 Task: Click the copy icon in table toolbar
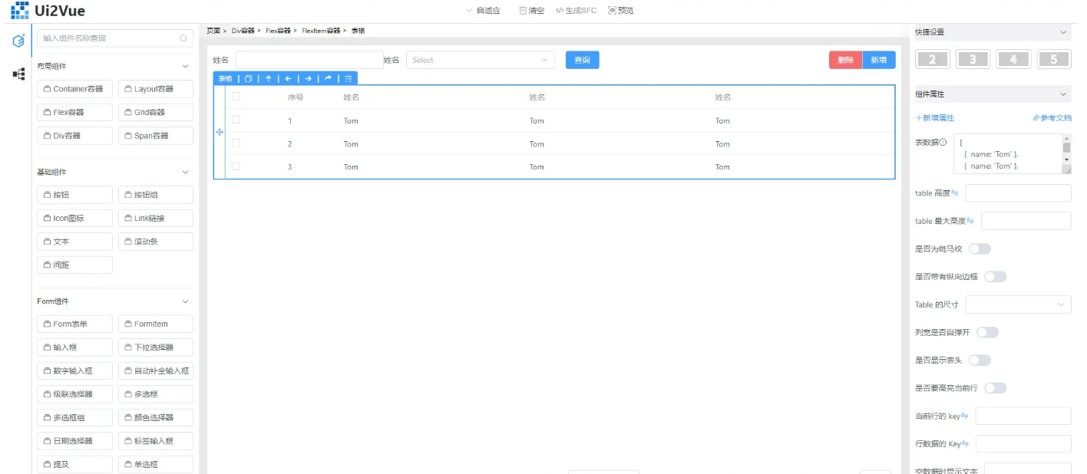(x=248, y=78)
